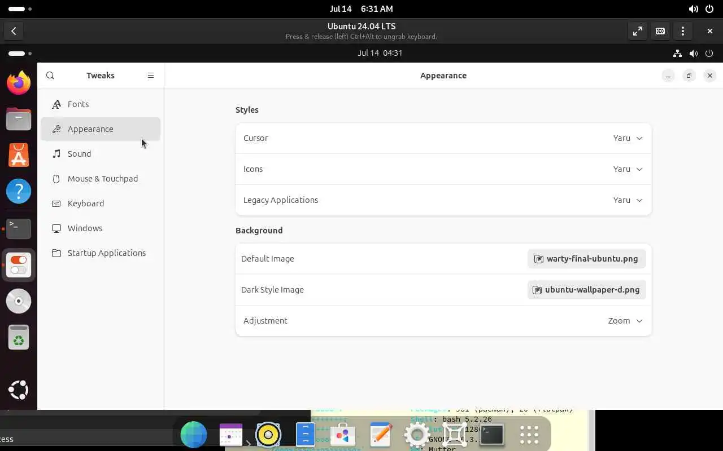Open the Keyboard section
This screenshot has height=451, width=723.
pos(101,204)
